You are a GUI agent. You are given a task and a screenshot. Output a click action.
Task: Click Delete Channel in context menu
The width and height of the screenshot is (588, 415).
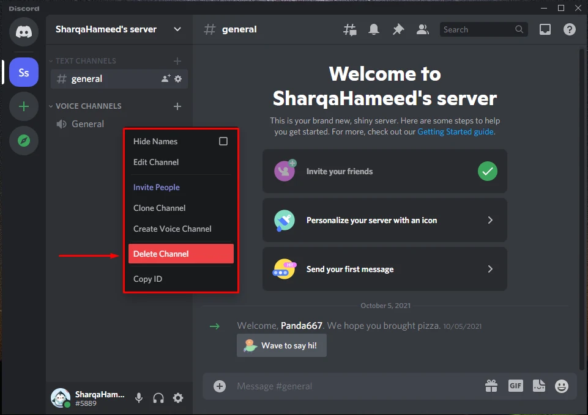pyautogui.click(x=180, y=254)
